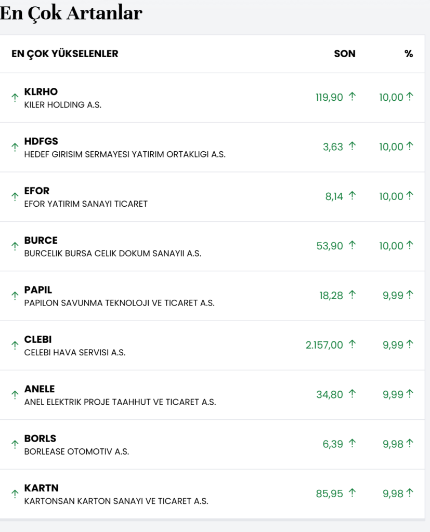The image size is (430, 532).
Task: Click the EN ÇOK YÜKSELENLER table header
Action: tap(65, 54)
